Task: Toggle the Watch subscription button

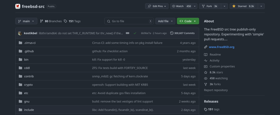Action: pyautogui.click(x=182, y=6)
